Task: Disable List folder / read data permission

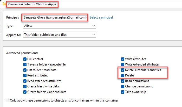Action: click(25, 70)
